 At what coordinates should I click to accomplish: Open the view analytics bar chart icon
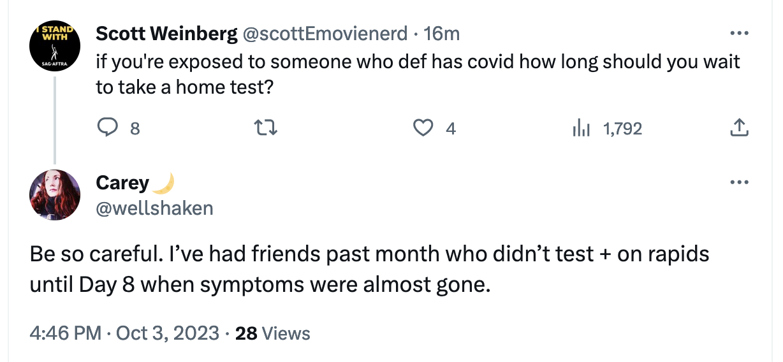(x=582, y=129)
